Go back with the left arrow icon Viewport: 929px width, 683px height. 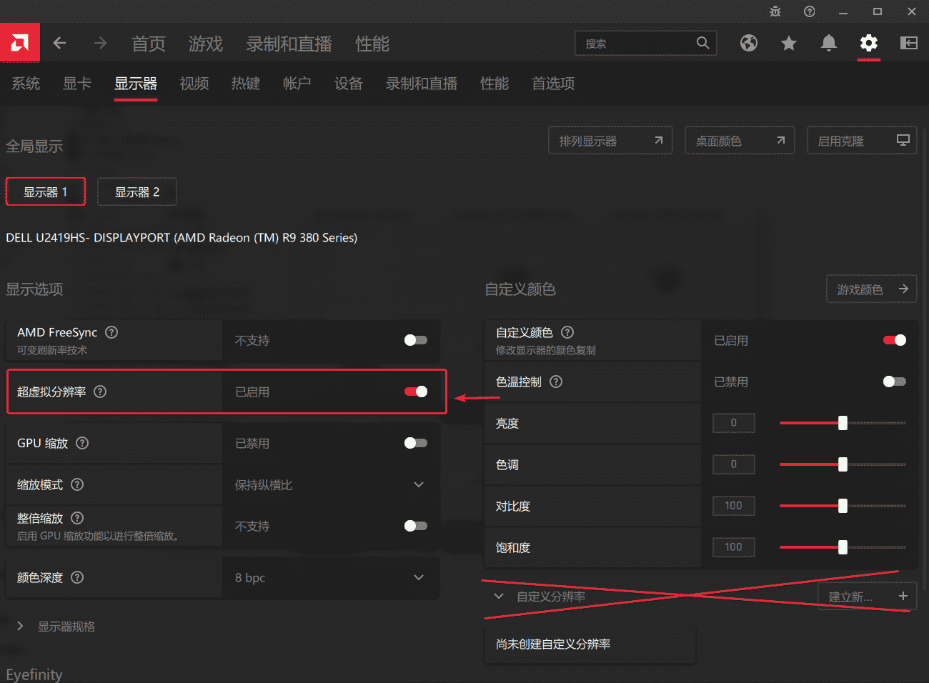click(60, 44)
